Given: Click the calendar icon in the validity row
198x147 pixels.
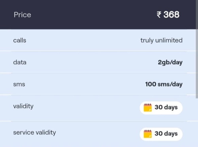Looking at the screenshot, I should click(x=148, y=107).
